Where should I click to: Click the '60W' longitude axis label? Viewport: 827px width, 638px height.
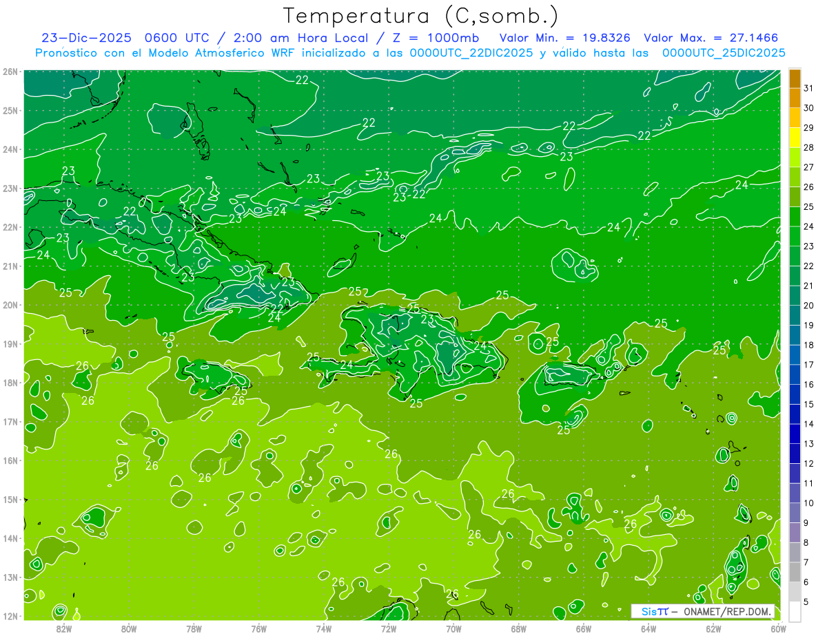[779, 628]
